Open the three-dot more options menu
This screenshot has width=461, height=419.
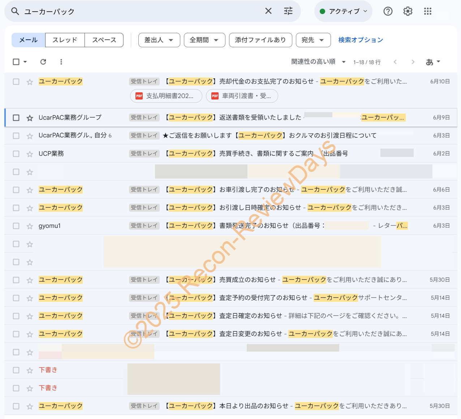coord(61,62)
